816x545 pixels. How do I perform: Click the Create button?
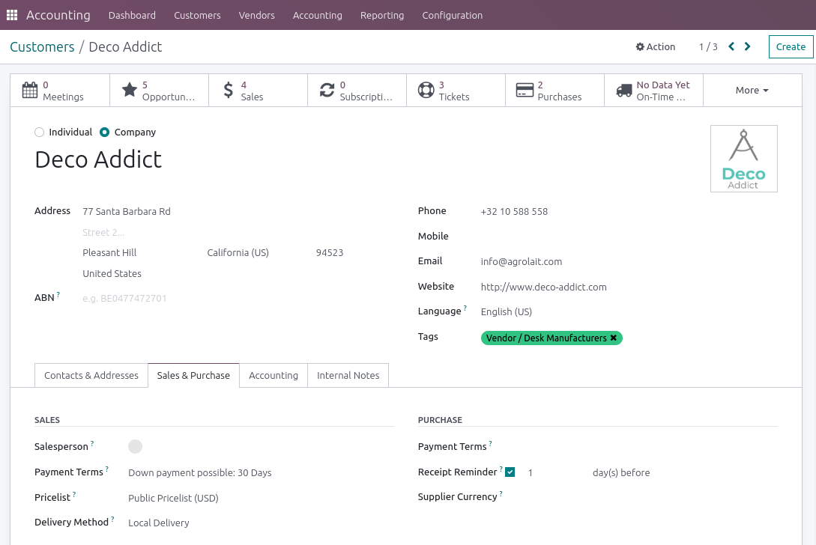tap(791, 47)
